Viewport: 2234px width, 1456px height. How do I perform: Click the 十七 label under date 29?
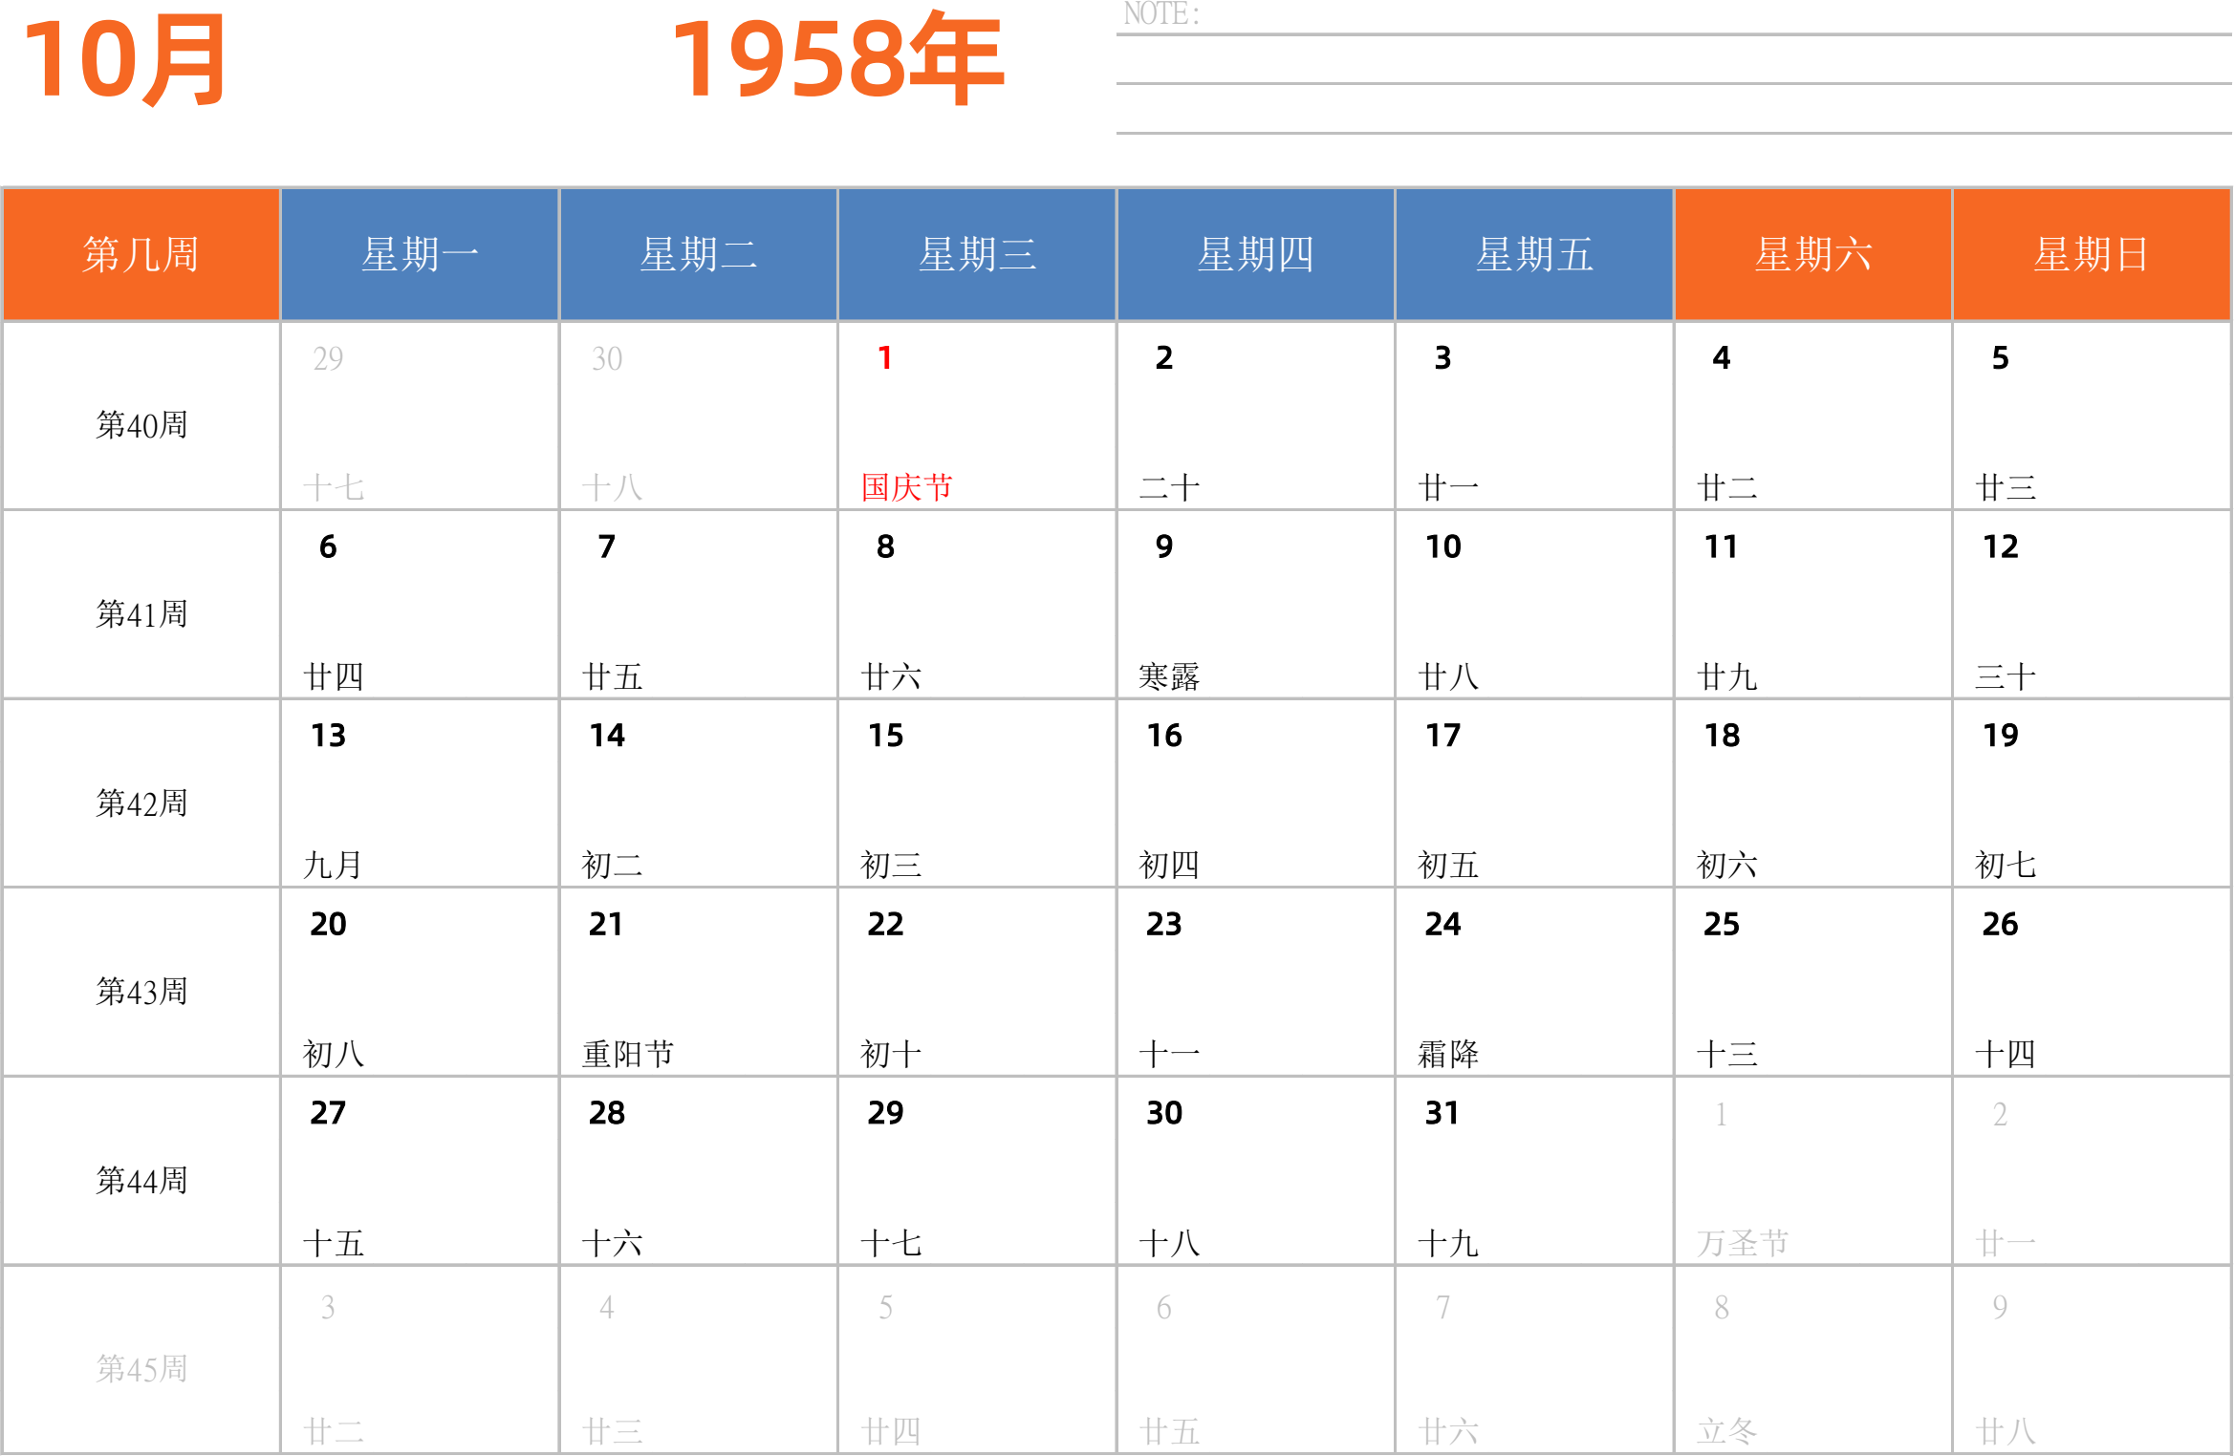click(x=891, y=1243)
